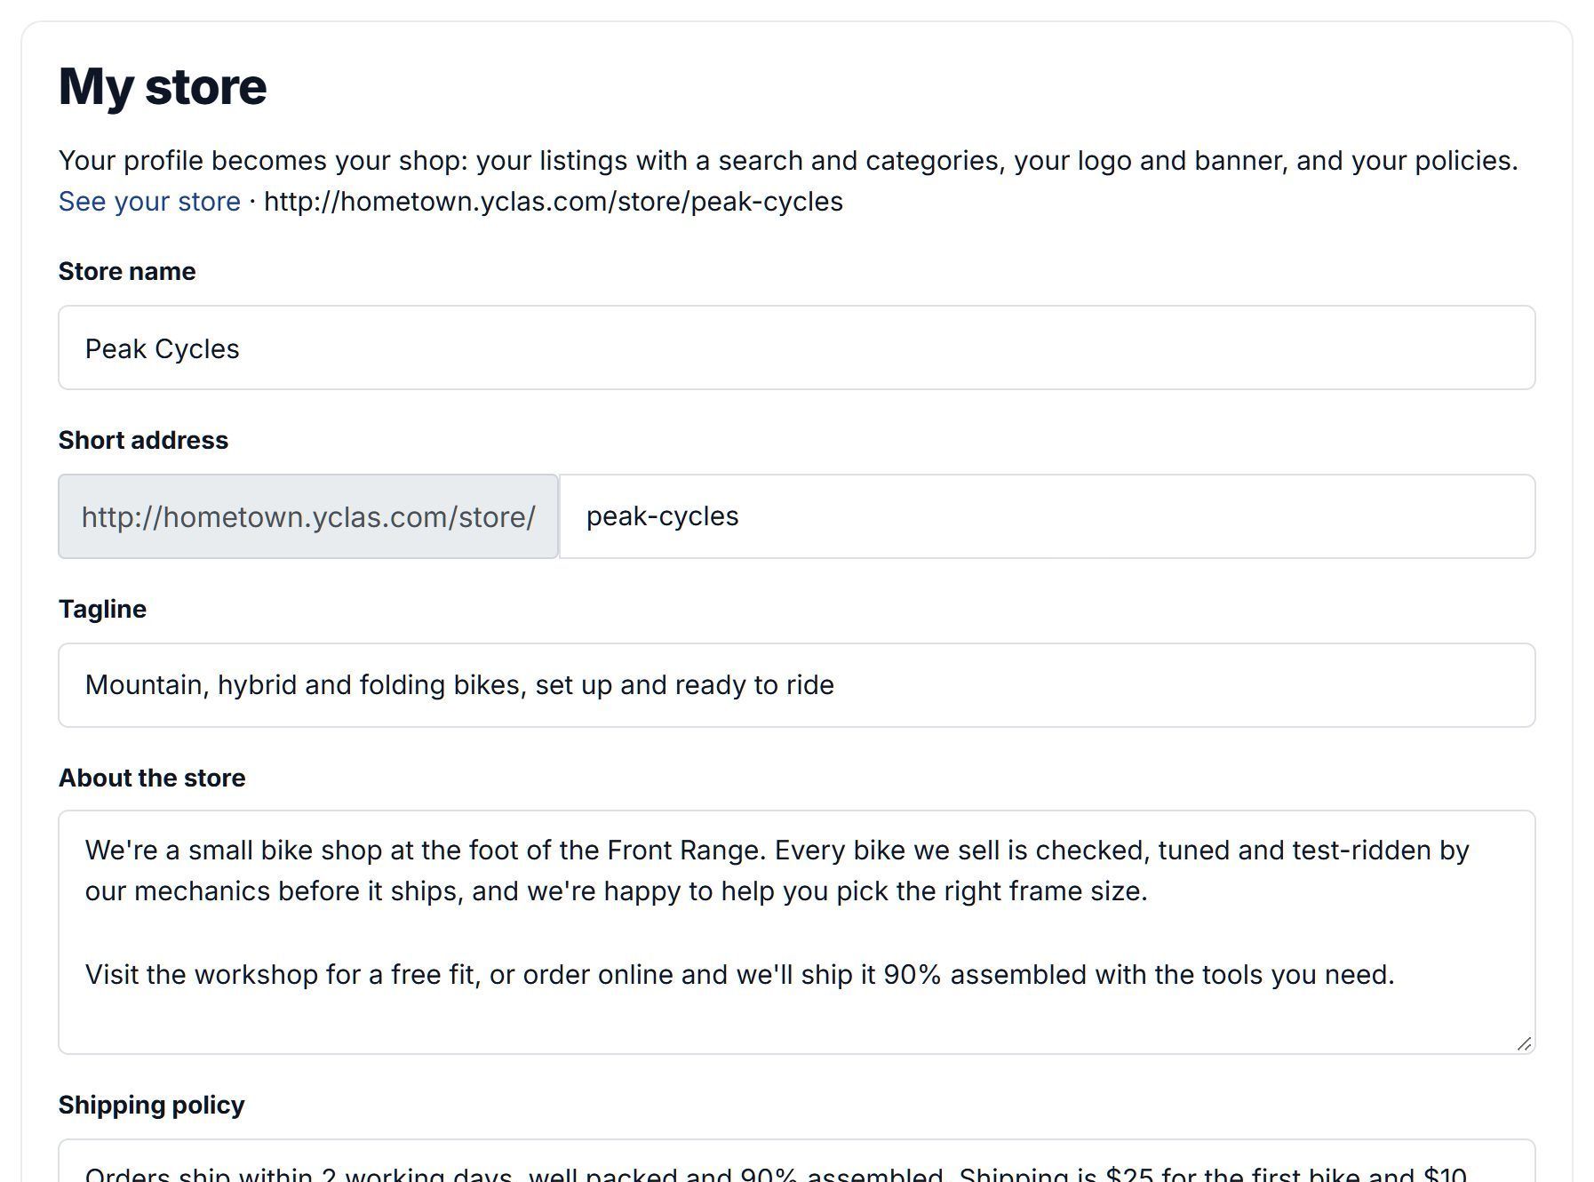
Task: Click the http://hometown.yclas.com/store/ prefix box
Action: [x=308, y=516]
